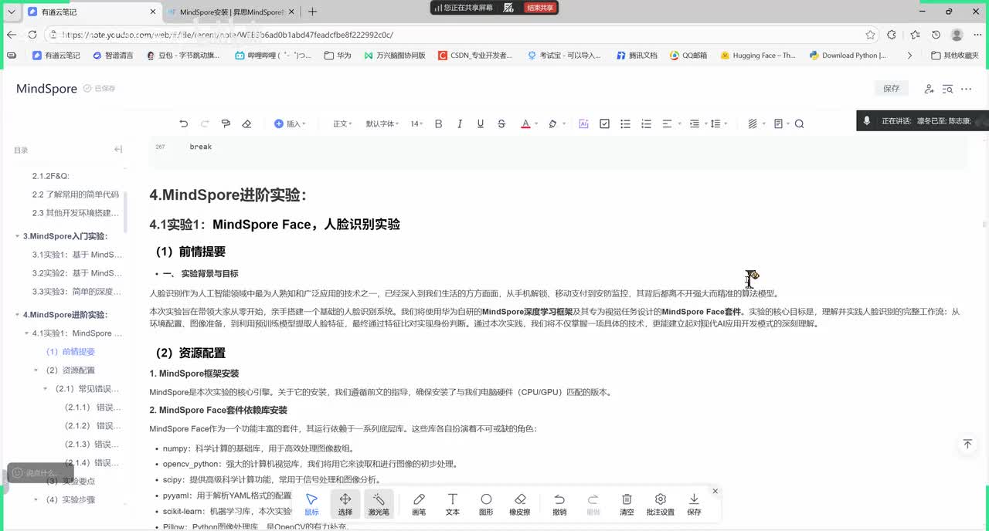The image size is (989, 531).
Task: Insert a bulleted list
Action: (x=625, y=123)
